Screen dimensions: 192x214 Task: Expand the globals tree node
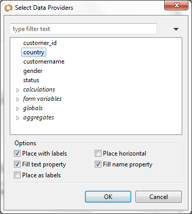[18, 109]
